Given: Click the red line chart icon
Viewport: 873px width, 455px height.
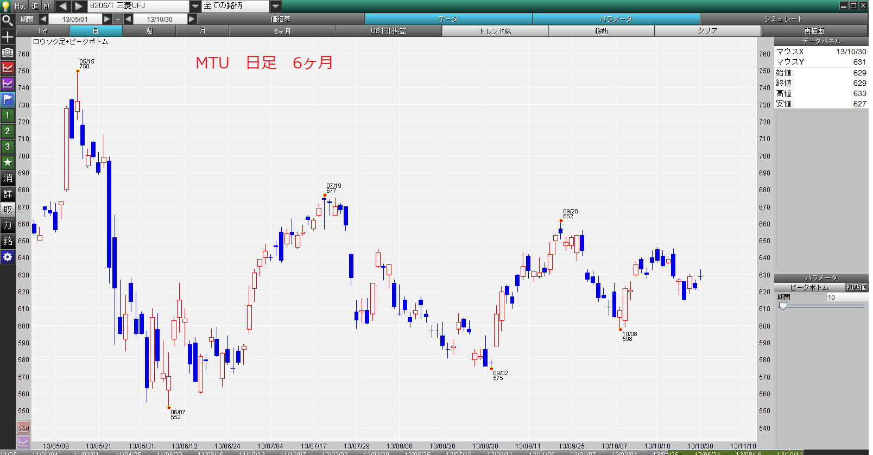Looking at the screenshot, I should coord(8,68).
